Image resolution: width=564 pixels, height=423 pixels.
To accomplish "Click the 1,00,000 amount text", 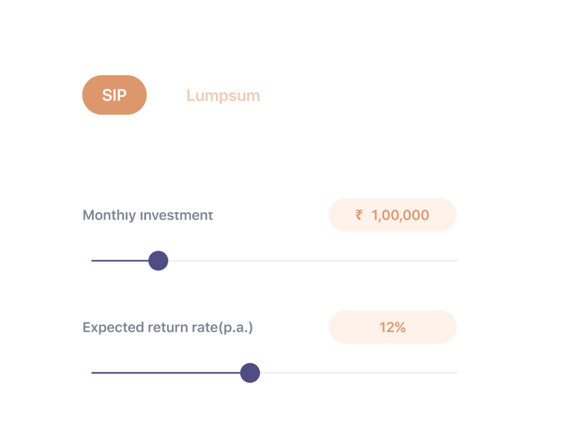I will 400,215.
